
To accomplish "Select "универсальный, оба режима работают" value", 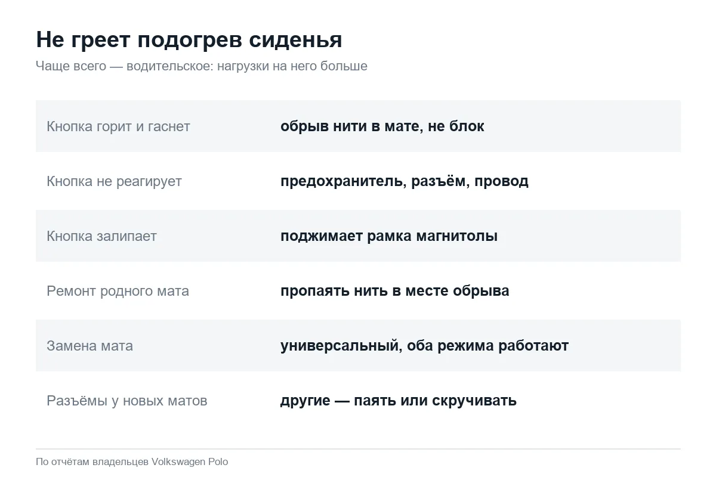I will [425, 346].
